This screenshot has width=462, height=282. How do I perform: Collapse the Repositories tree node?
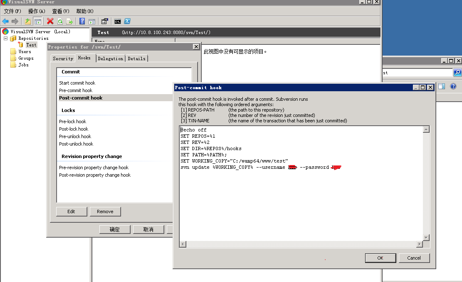(6, 38)
